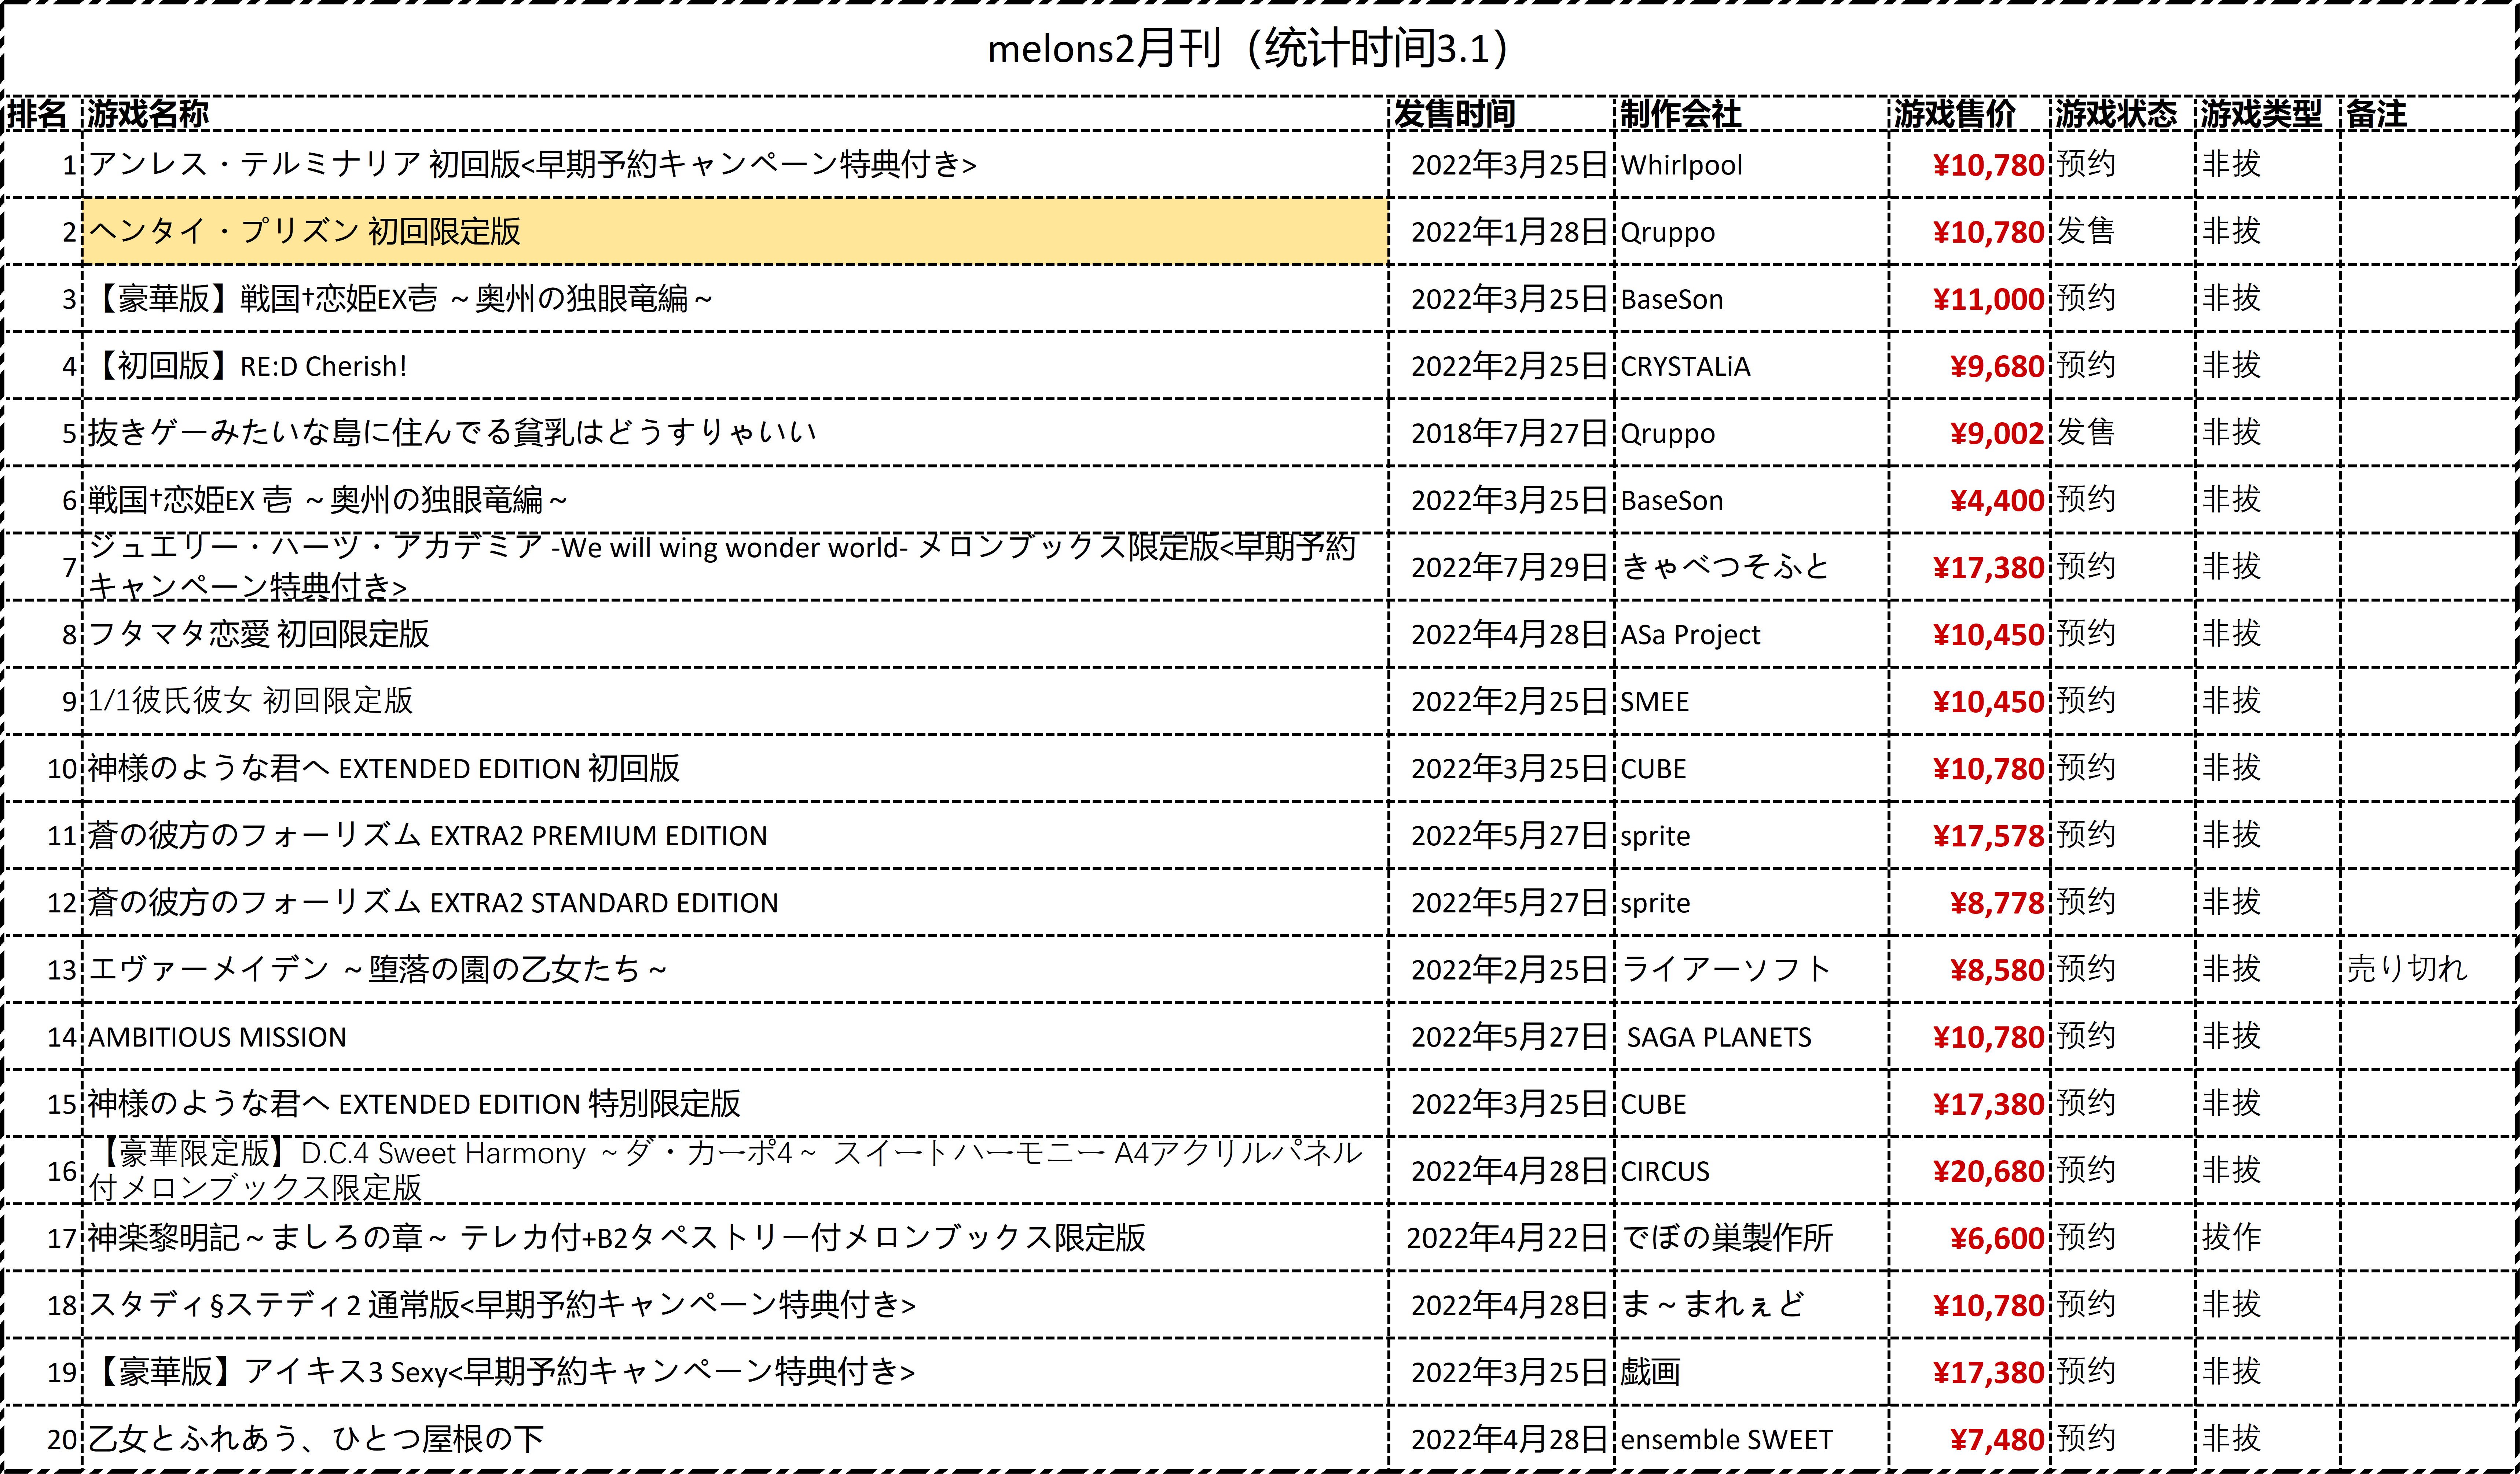
Task: Click 发售 status in the 2018年7月27日 row
Action: point(2123,432)
